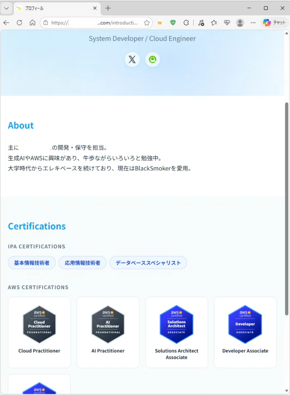Open Settings and more ellipsis menu
The height and width of the screenshot is (395, 290).
point(253,23)
